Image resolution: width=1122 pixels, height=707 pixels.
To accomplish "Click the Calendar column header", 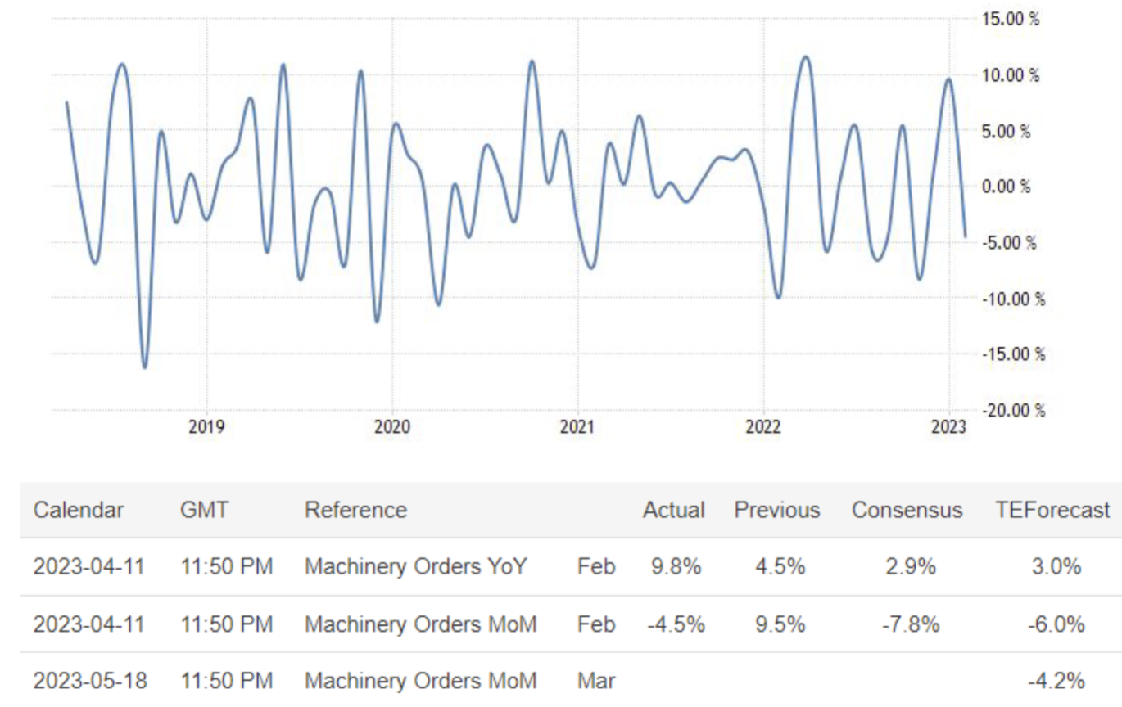I will point(79,510).
